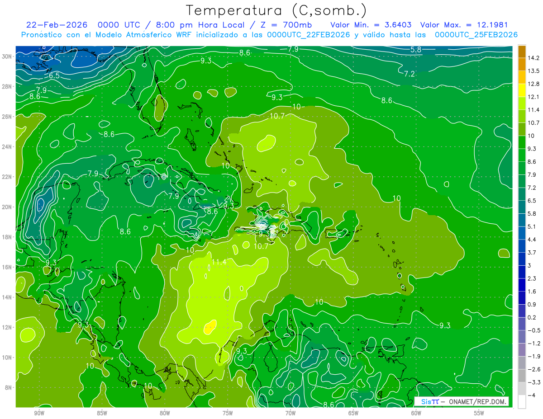Click the 3.7 value on the color scale

point(532,252)
